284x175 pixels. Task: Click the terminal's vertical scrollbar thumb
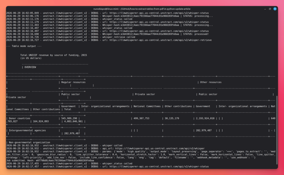tap(277, 130)
